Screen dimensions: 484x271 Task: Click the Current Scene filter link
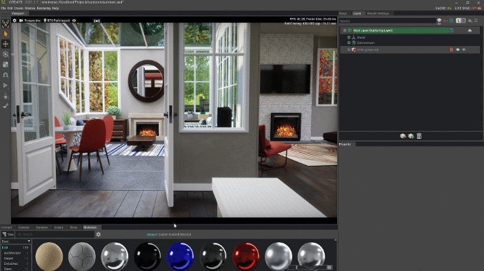(168, 235)
